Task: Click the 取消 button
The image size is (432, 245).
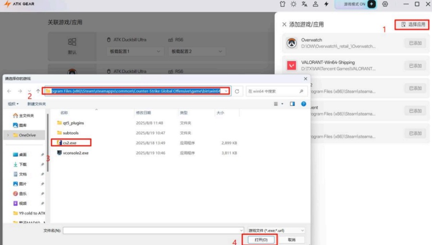Action: click(291, 240)
